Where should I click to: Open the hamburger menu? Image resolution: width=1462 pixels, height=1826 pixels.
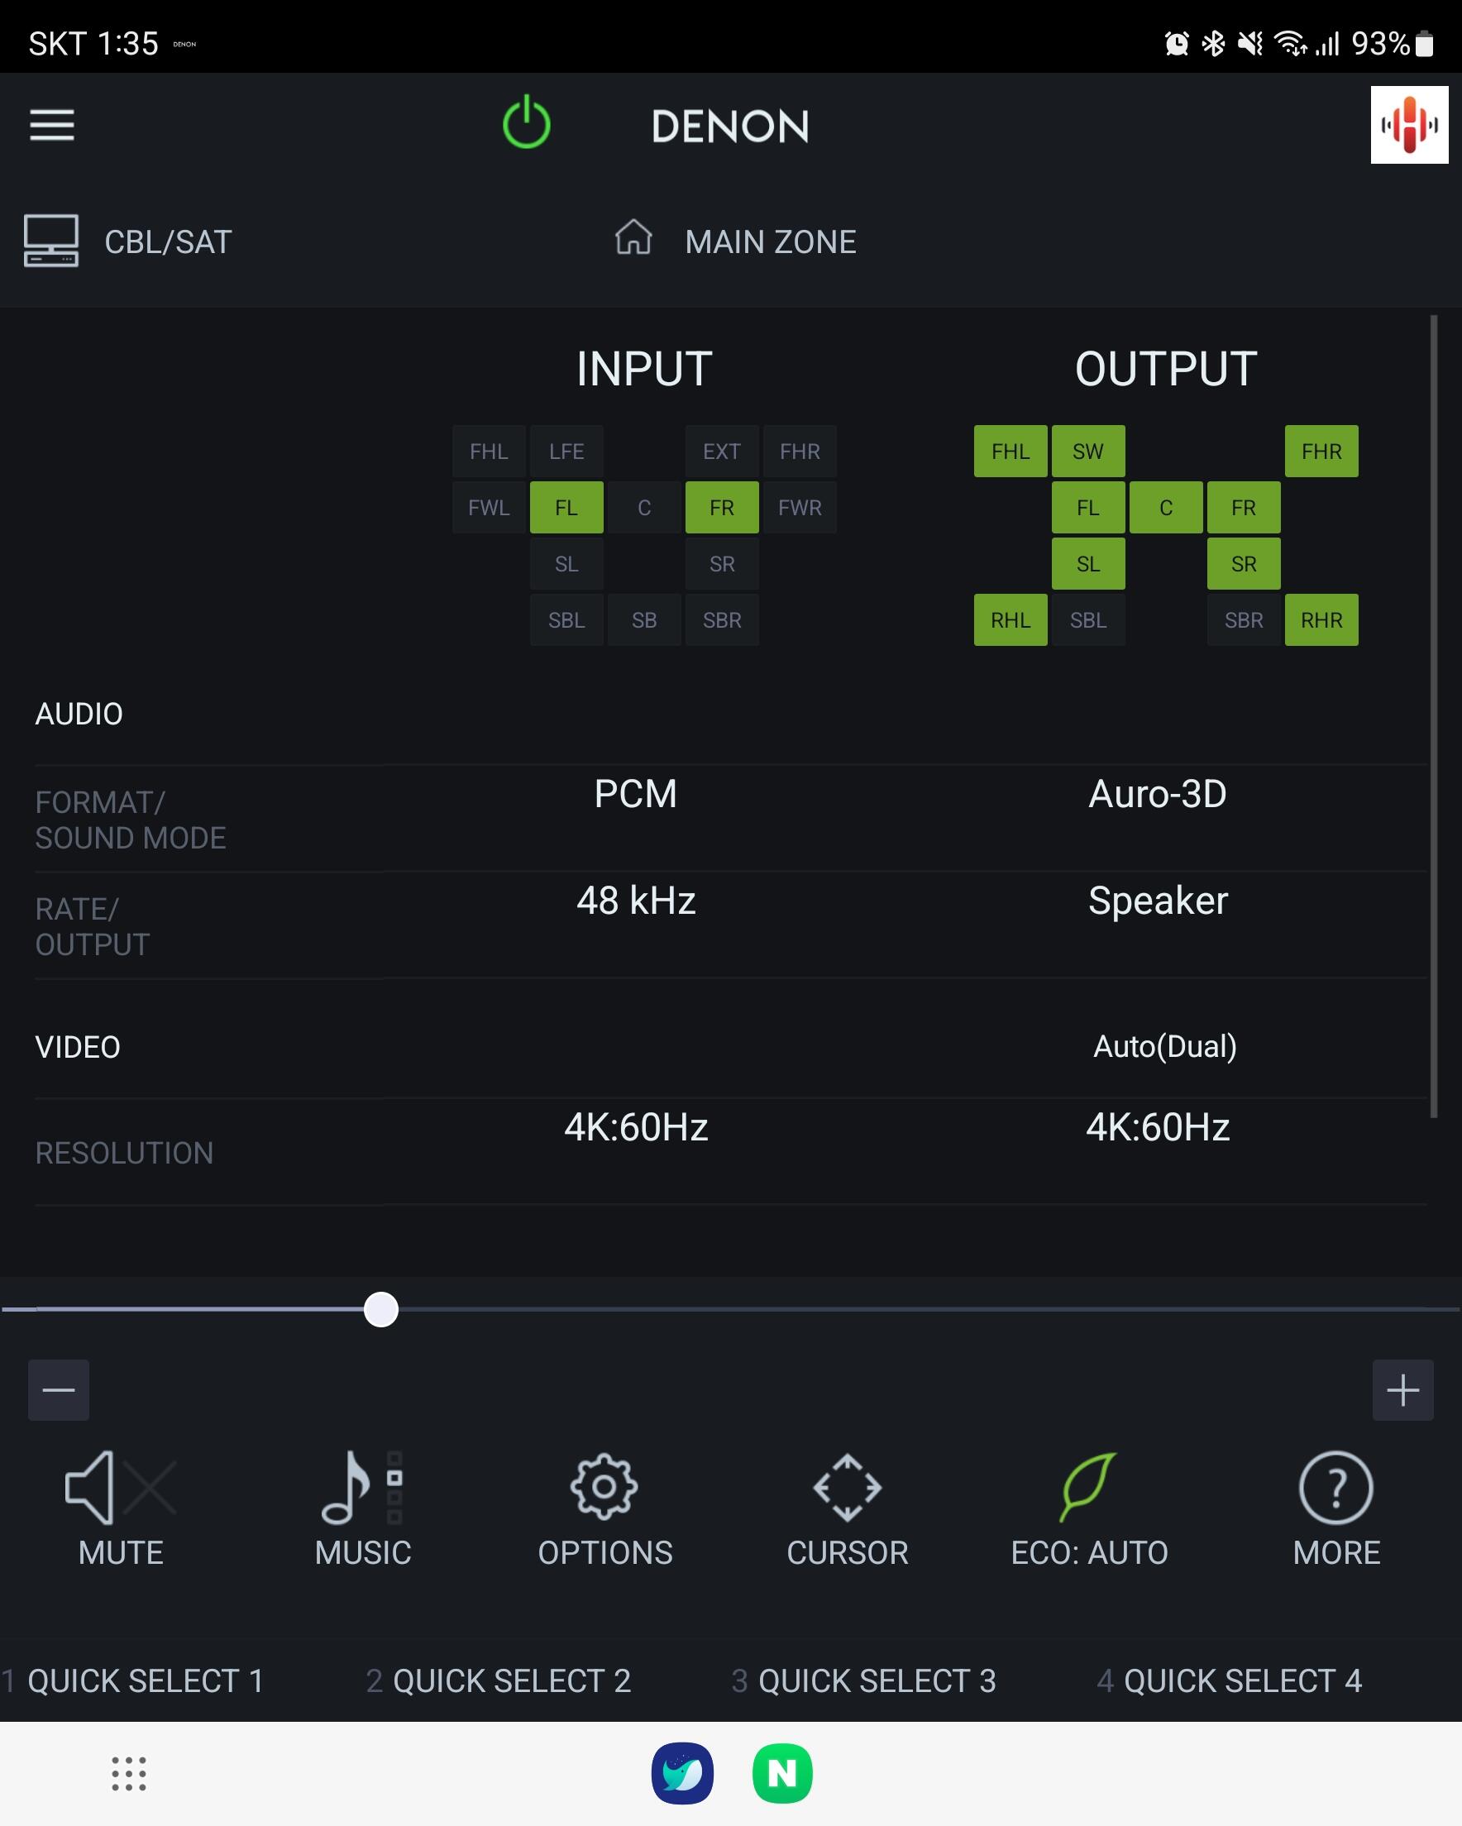coord(51,126)
